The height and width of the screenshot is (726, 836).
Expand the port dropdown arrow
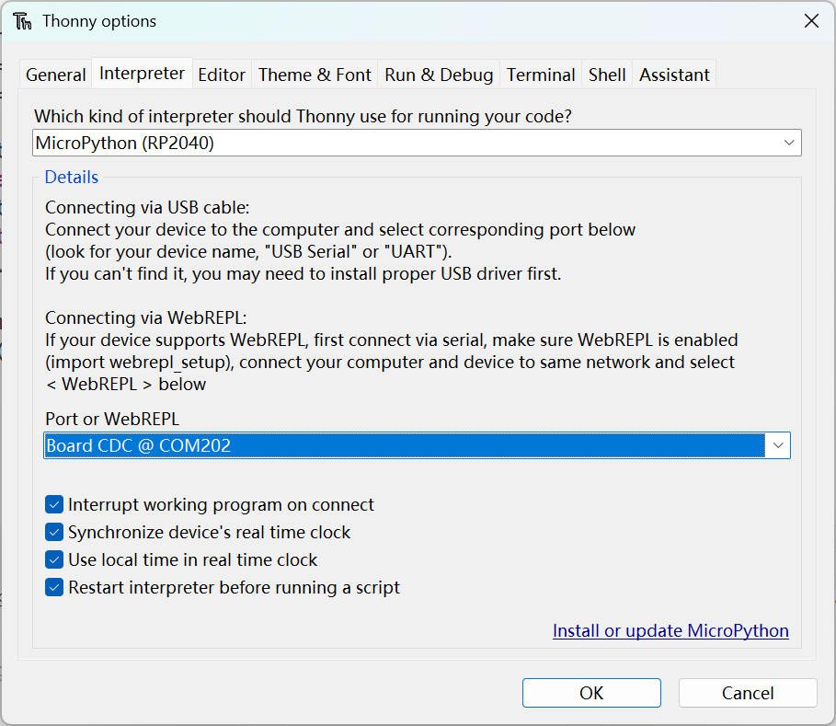778,445
